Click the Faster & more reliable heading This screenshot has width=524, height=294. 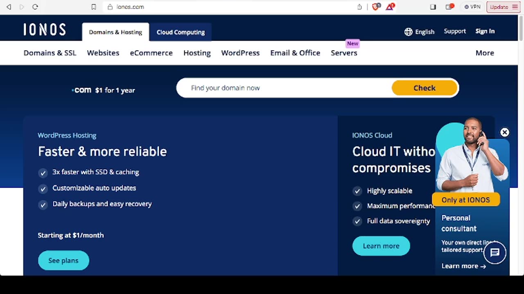102,151
